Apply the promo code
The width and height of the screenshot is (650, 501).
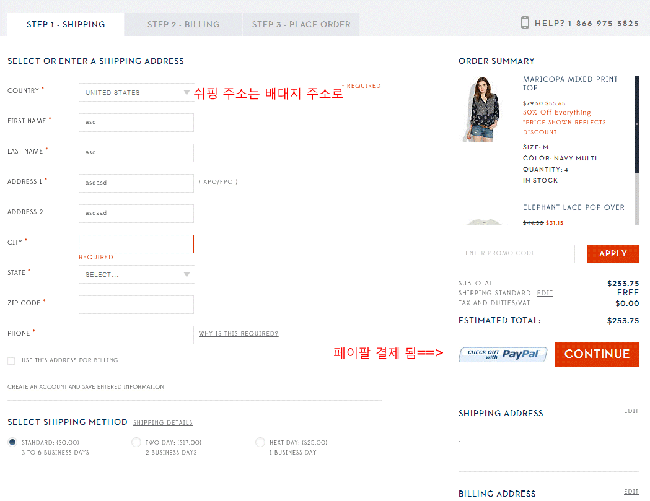[613, 254]
